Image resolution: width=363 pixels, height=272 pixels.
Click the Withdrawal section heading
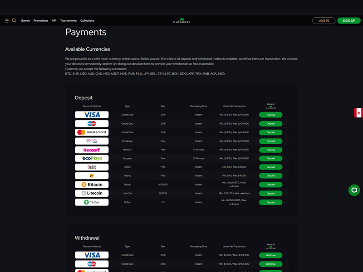click(x=87, y=238)
